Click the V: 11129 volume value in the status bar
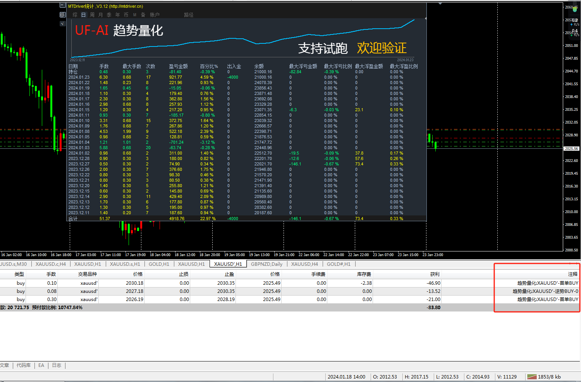The width and height of the screenshot is (581, 382). [x=507, y=377]
